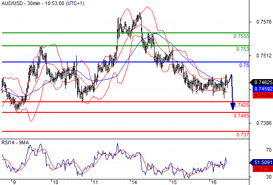Image resolution: width=273 pixels, height=185 pixels.
Task: Click the date marker 9 on time axis
Action: coord(14,182)
